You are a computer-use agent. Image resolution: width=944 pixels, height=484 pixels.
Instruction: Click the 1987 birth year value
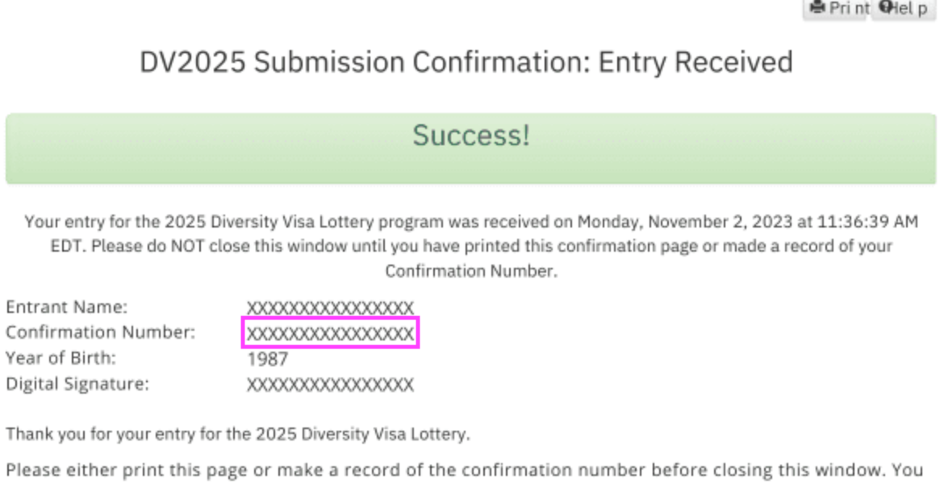(x=267, y=360)
